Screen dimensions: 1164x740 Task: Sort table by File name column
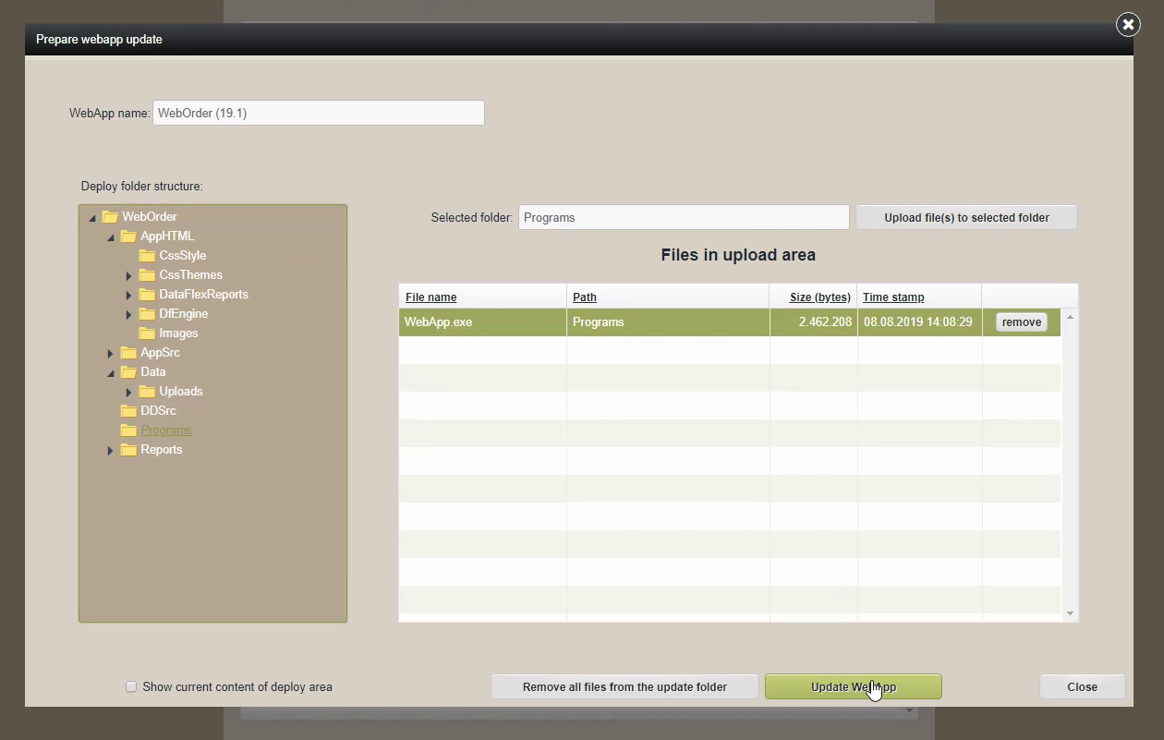tap(430, 297)
